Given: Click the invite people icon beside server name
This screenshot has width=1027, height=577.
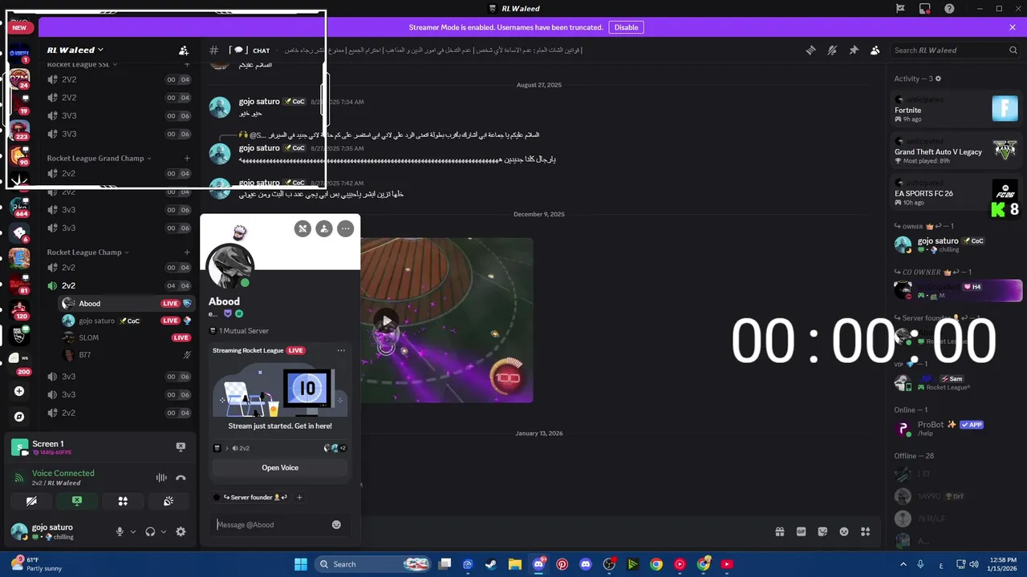Looking at the screenshot, I should tap(184, 50).
